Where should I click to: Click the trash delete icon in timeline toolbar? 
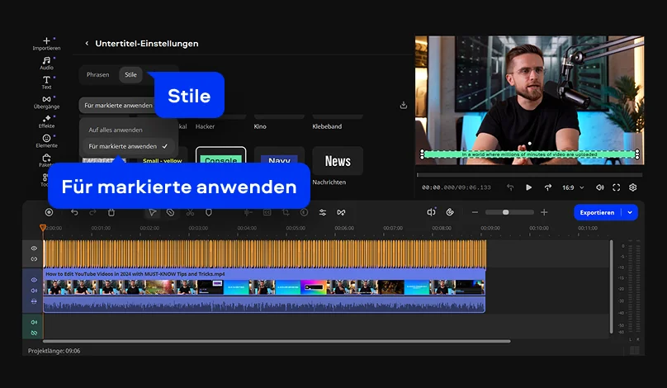click(111, 212)
